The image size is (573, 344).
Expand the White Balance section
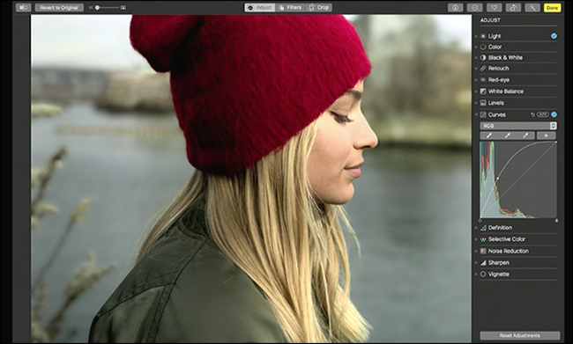click(506, 91)
